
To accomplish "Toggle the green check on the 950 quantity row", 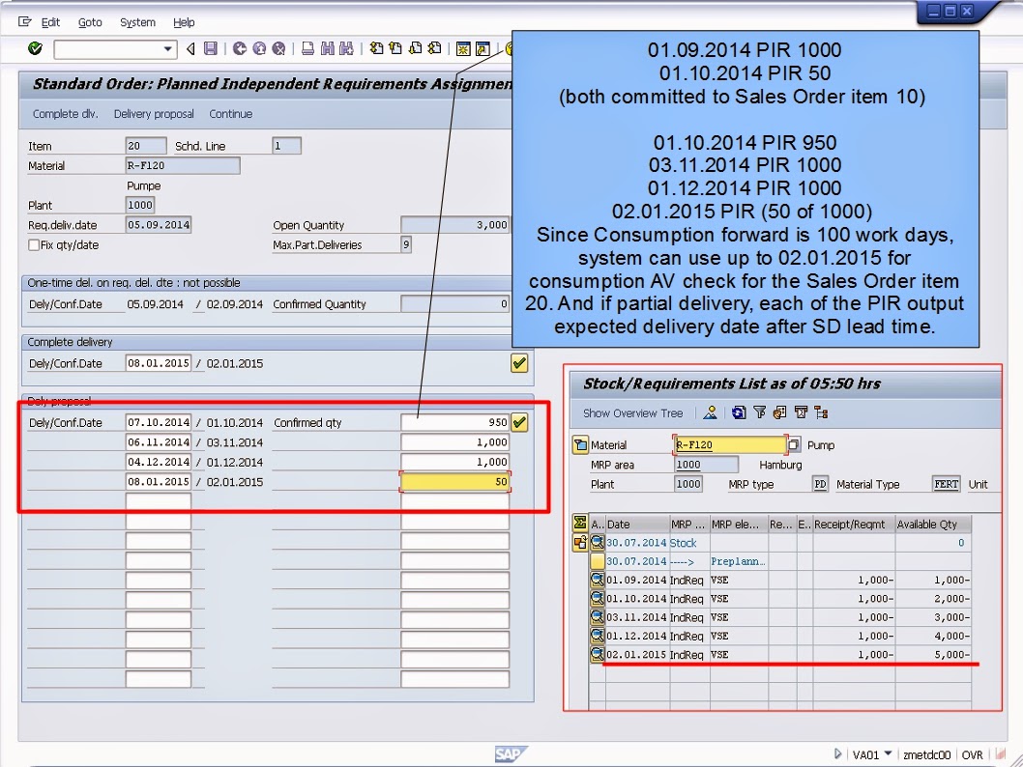I will pos(519,422).
